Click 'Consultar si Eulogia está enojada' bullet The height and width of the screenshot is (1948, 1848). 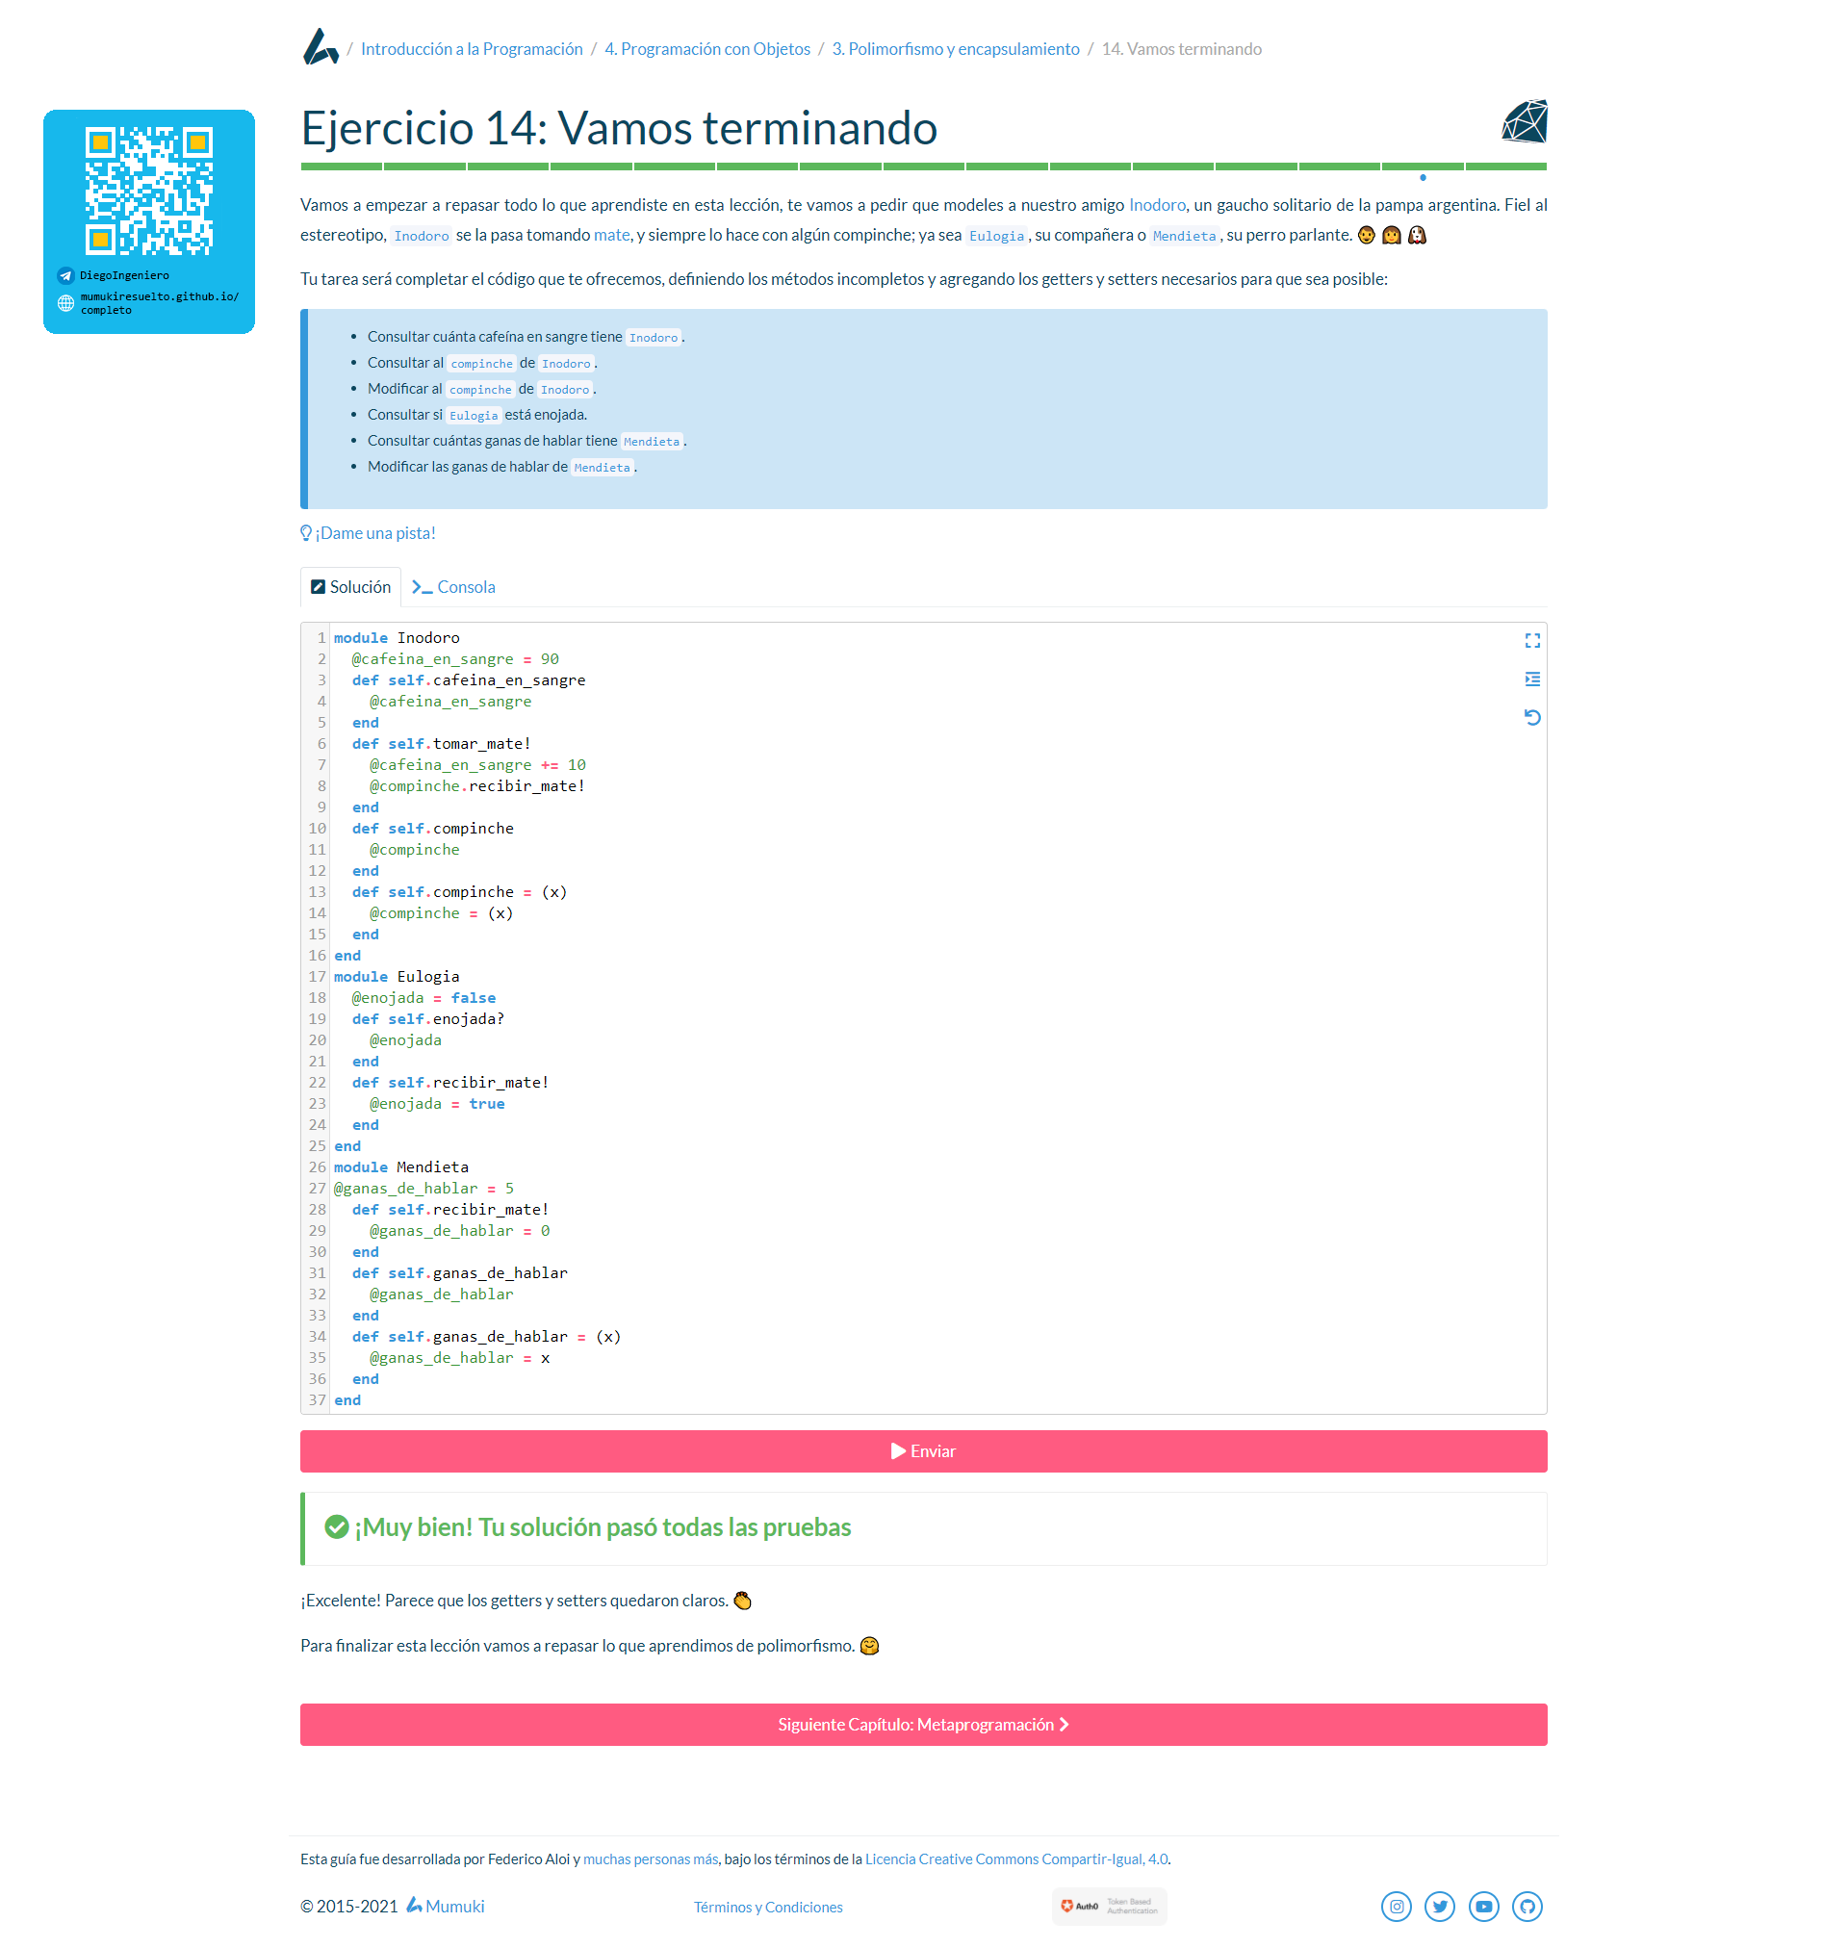click(x=476, y=415)
